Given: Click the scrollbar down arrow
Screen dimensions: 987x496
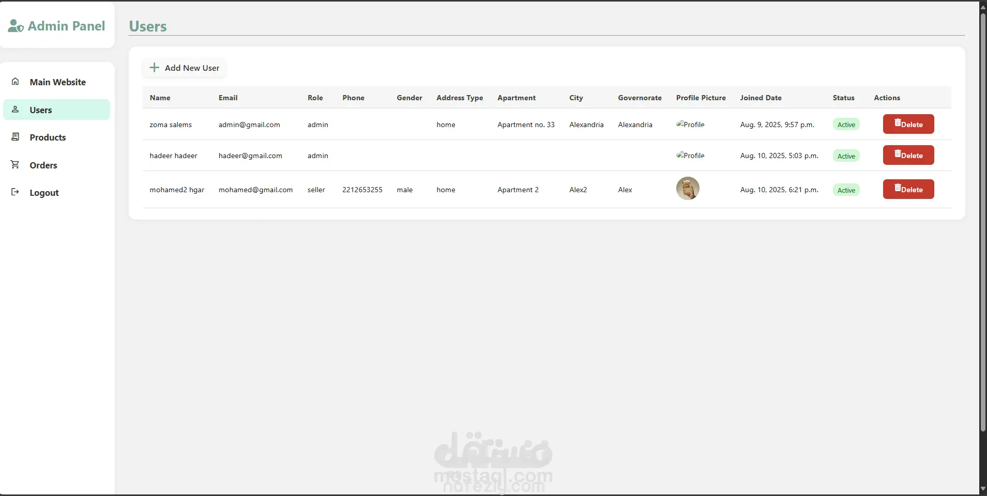Looking at the screenshot, I should pos(983,489).
